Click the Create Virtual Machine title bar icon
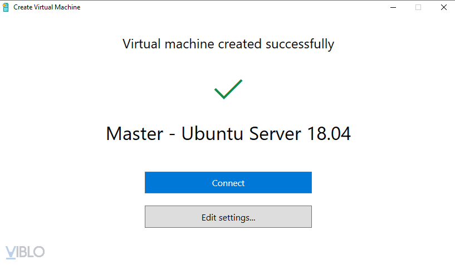The height and width of the screenshot is (265, 455). click(x=6, y=7)
